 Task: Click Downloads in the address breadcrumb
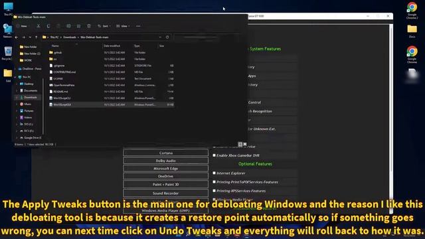(69, 37)
